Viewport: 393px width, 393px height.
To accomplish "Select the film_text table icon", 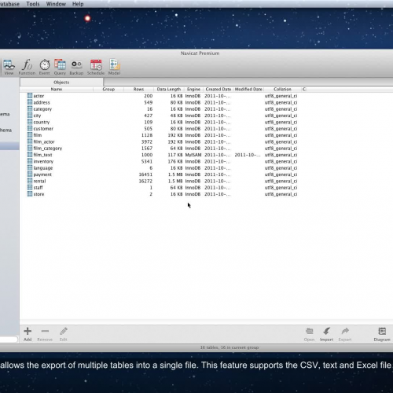I will tap(30, 155).
